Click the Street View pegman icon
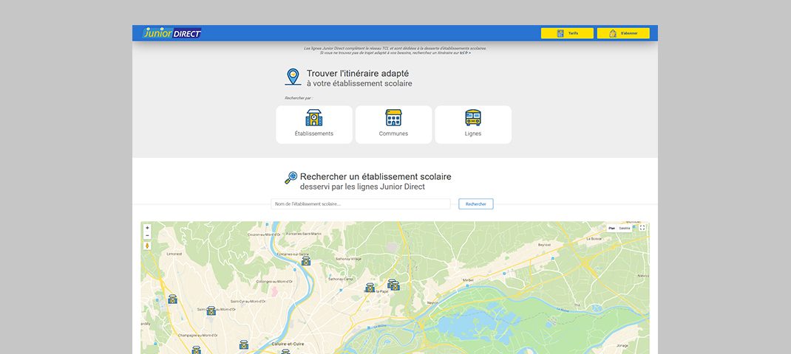Viewport: 791px width, 354px height. (147, 246)
